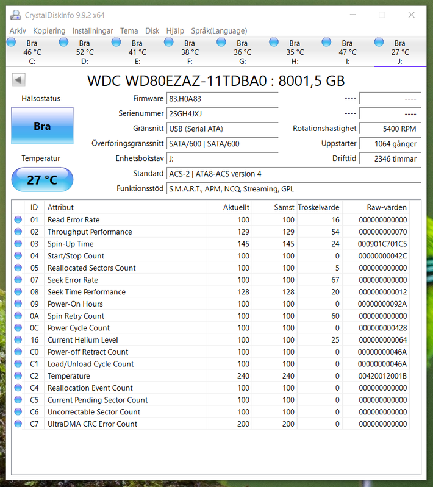This screenshot has height=487, width=433.
Task: Click the SATA/600 transfer mode field
Action: [x=222, y=144]
